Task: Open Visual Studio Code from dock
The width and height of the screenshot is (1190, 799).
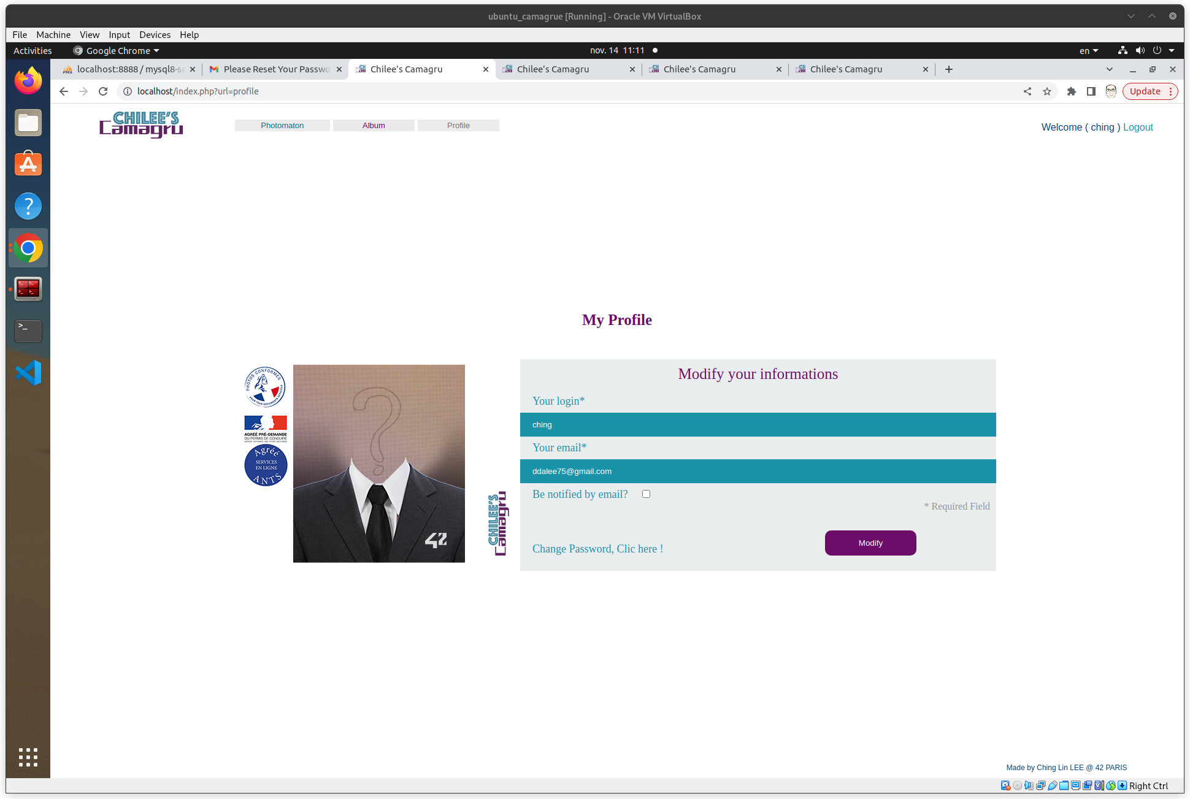Action: pos(28,373)
